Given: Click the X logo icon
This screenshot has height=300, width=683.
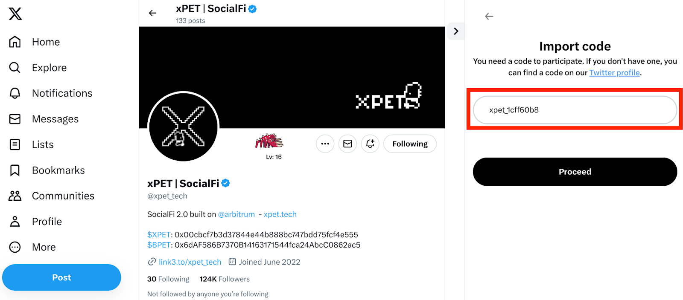Looking at the screenshot, I should (15, 14).
